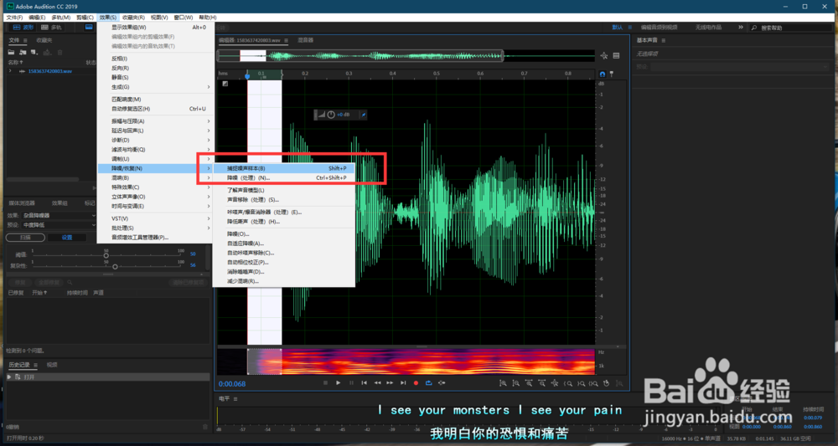Click the Stop playback button
This screenshot has width=838, height=446.
coord(325,383)
